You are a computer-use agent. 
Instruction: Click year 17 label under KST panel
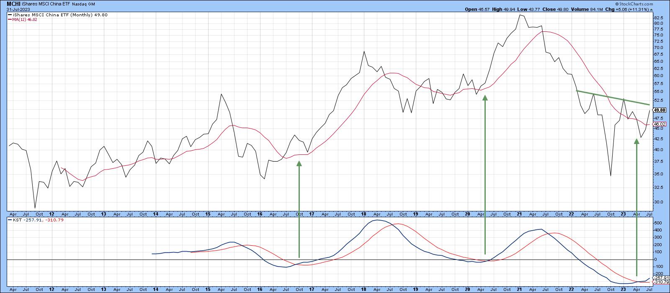(x=312, y=289)
